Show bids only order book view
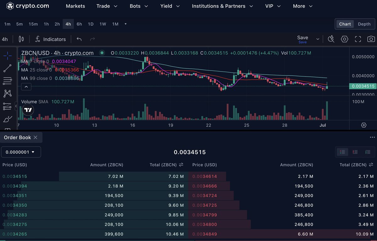The width and height of the screenshot is (377, 241). [x=368, y=152]
